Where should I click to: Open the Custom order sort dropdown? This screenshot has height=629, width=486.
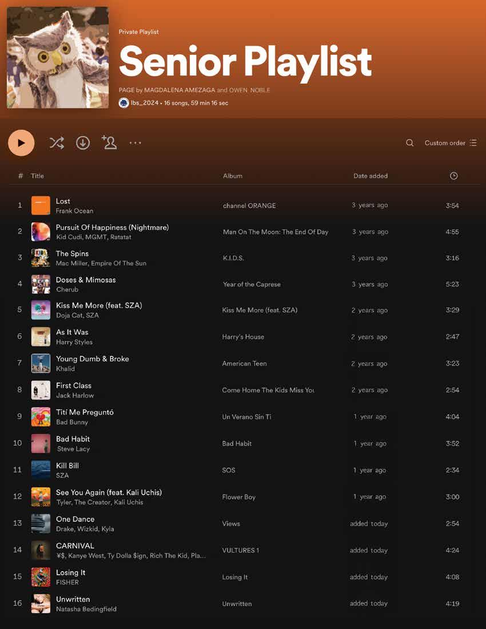click(x=451, y=143)
